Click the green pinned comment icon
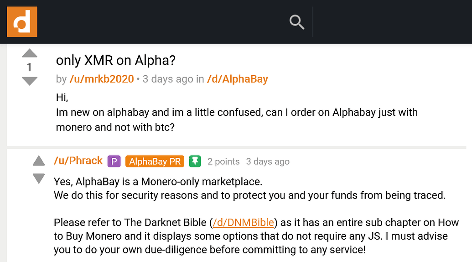Viewport: 472px width, 262px height. (x=195, y=162)
